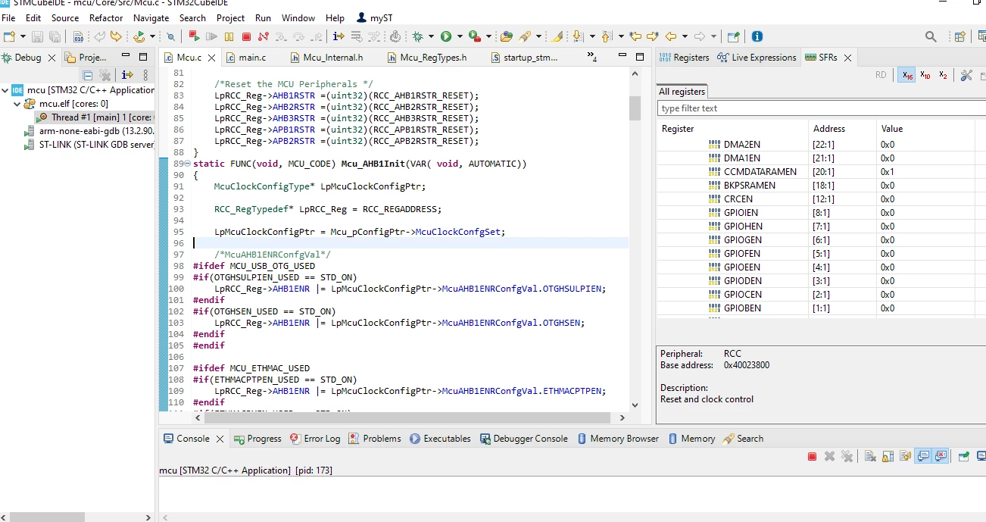This screenshot has width=986, height=522.
Task: Close the Mcu.c editor tab
Action: (211, 58)
